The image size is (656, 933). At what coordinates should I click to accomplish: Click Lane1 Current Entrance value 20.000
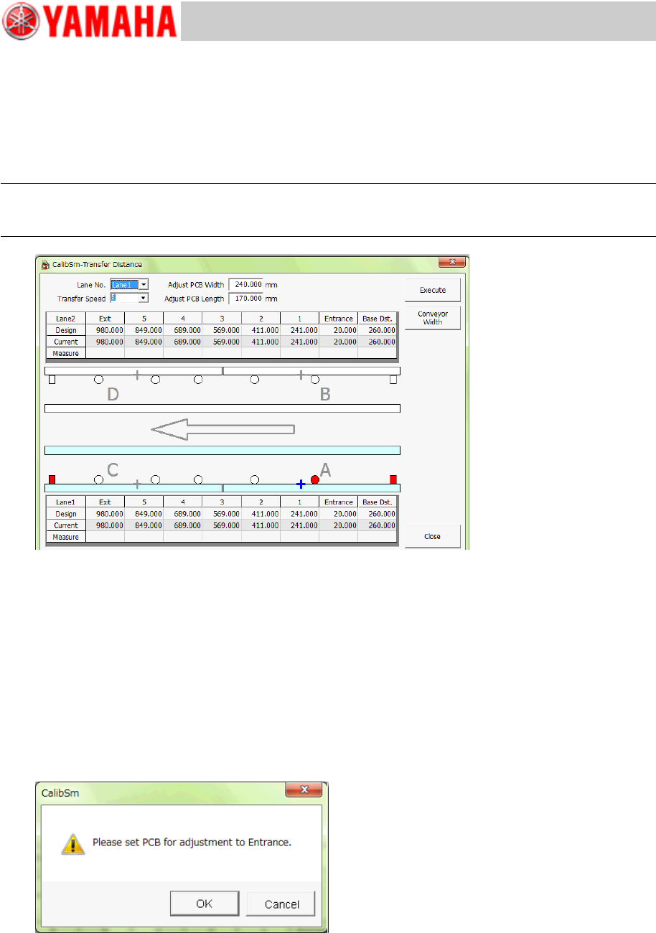pyautogui.click(x=338, y=525)
